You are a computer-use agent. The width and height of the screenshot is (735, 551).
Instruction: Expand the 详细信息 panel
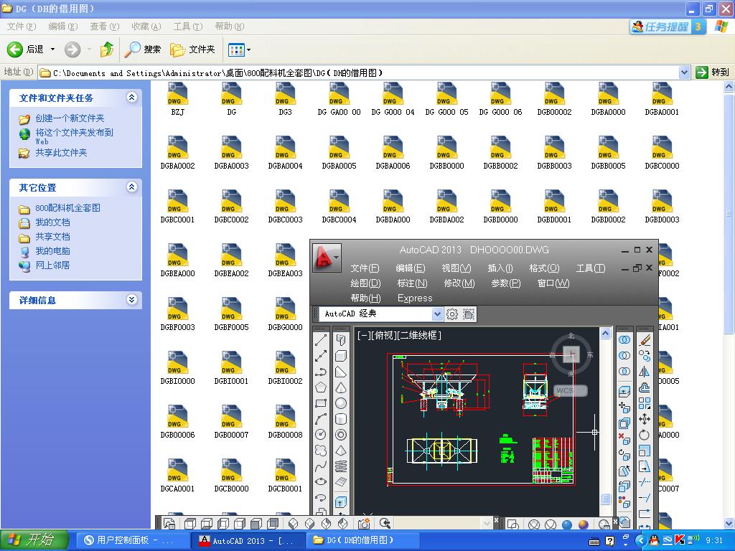click(132, 300)
